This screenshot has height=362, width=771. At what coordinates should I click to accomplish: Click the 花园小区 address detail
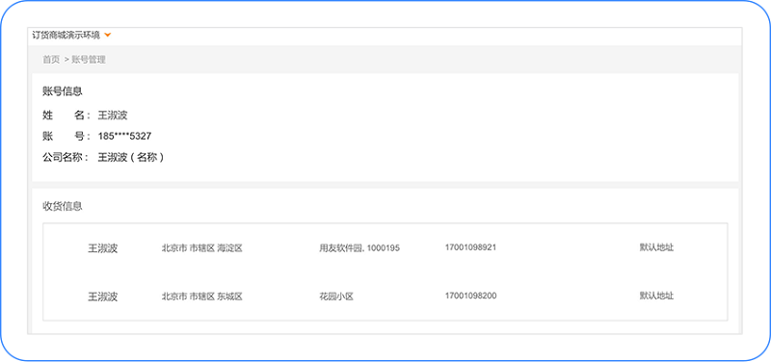pos(336,297)
